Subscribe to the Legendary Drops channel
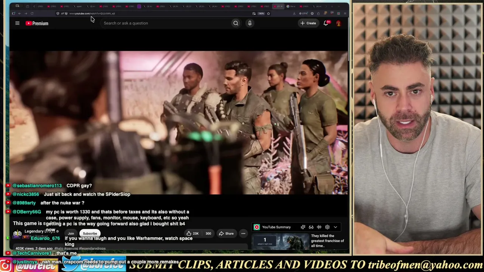Viewport: 484px width, 272px height. (90, 233)
